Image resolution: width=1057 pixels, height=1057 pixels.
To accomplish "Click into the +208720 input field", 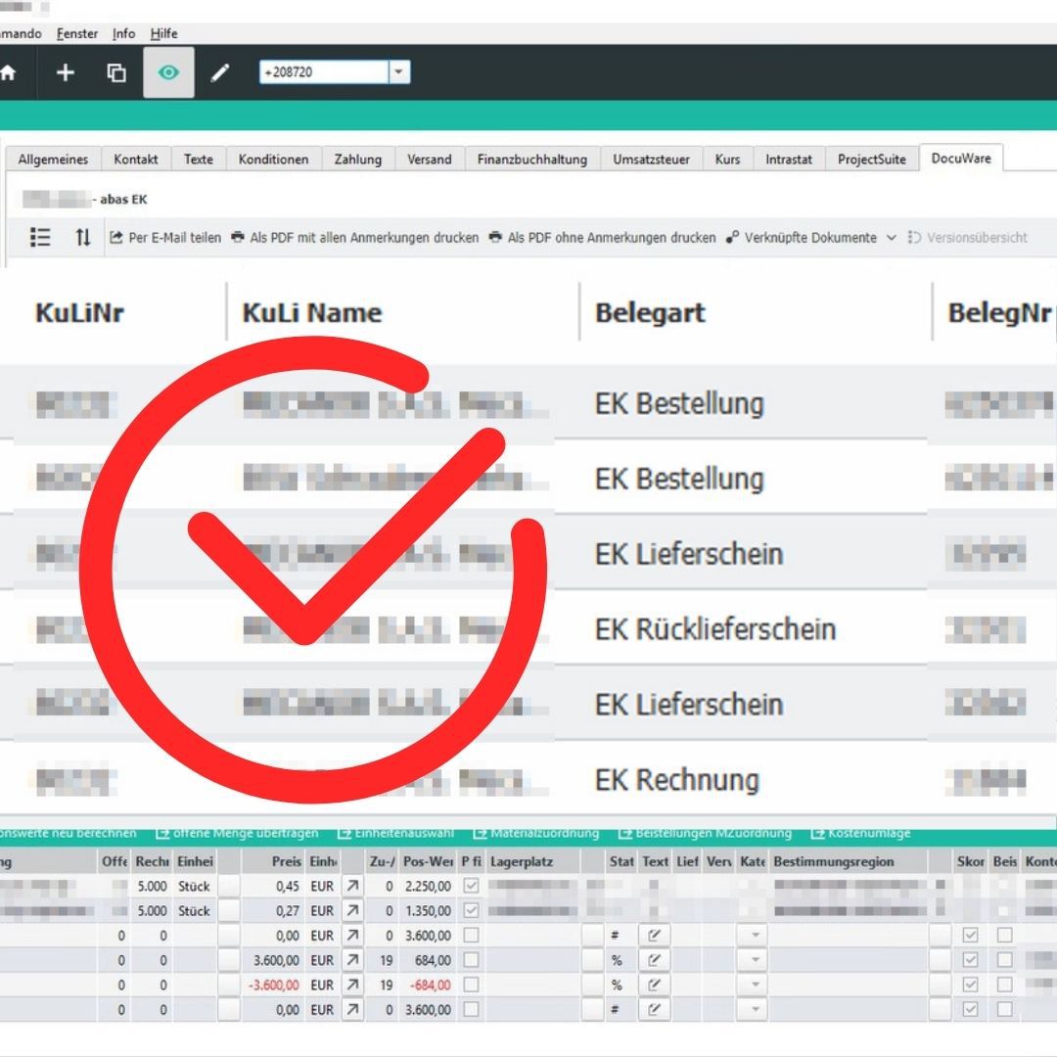I will [323, 72].
